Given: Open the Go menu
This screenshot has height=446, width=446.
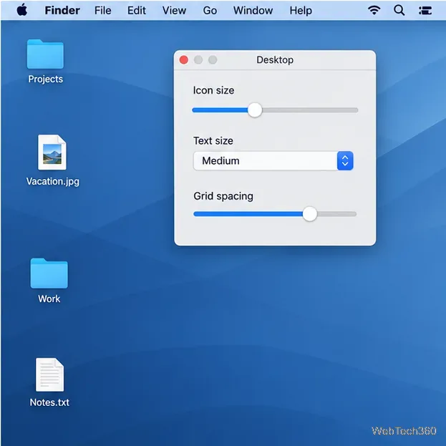Looking at the screenshot, I should (x=210, y=11).
